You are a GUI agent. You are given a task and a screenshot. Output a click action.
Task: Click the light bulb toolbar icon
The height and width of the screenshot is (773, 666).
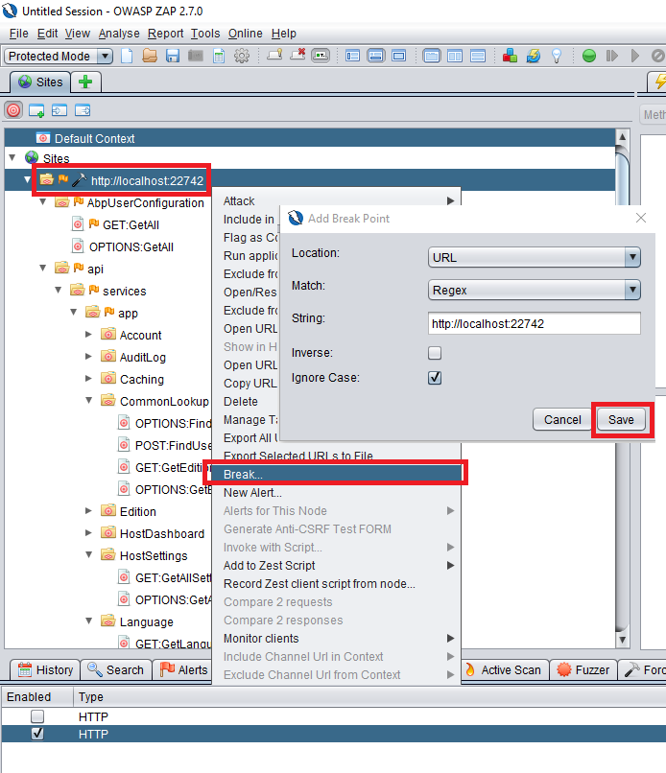pyautogui.click(x=557, y=56)
